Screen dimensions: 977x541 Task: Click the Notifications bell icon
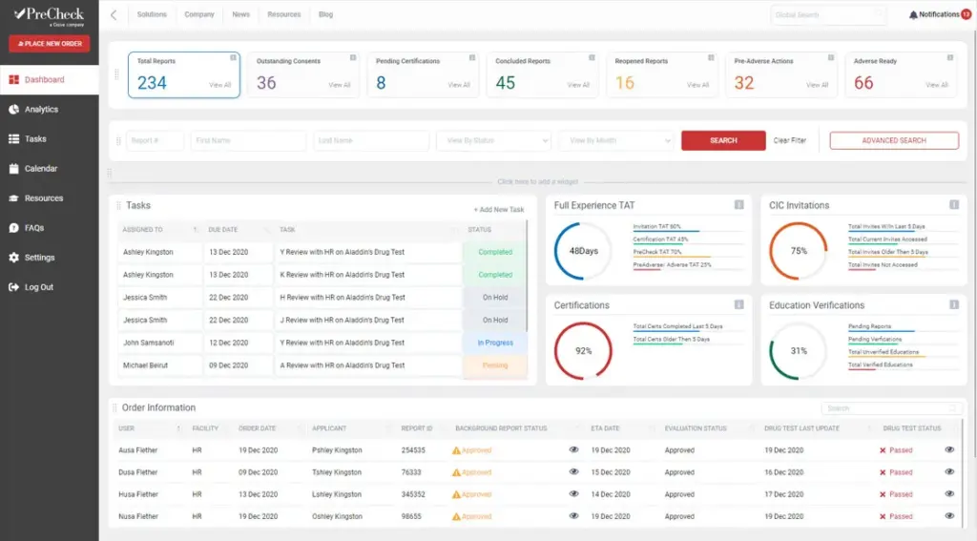(913, 15)
